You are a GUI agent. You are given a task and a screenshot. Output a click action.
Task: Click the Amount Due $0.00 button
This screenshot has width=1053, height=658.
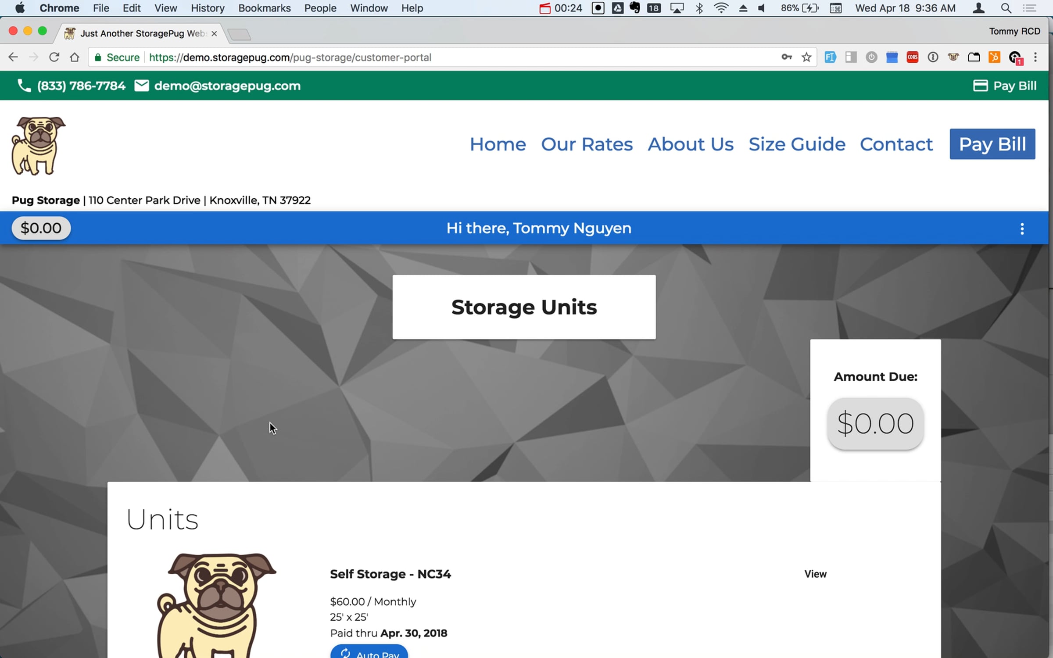coord(875,423)
